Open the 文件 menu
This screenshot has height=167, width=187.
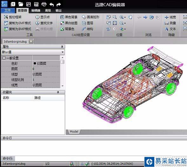(8, 10)
